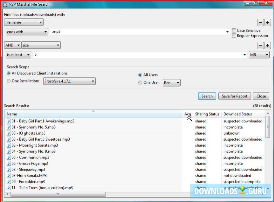Remove the file name criterion with minus button
Screen dimensions: 274x202
(x=261, y=22)
